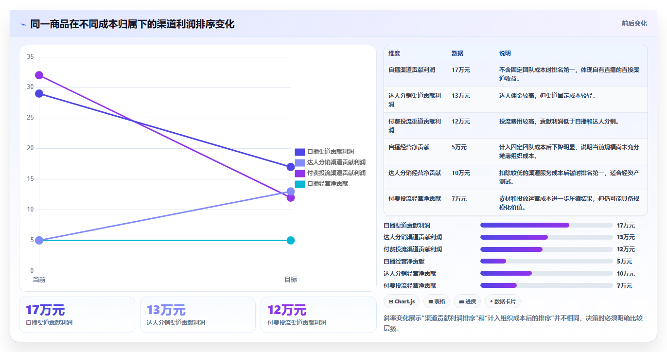Click the 自播经营净贡献 progress bar
This screenshot has width=667, height=352.
tap(546, 262)
